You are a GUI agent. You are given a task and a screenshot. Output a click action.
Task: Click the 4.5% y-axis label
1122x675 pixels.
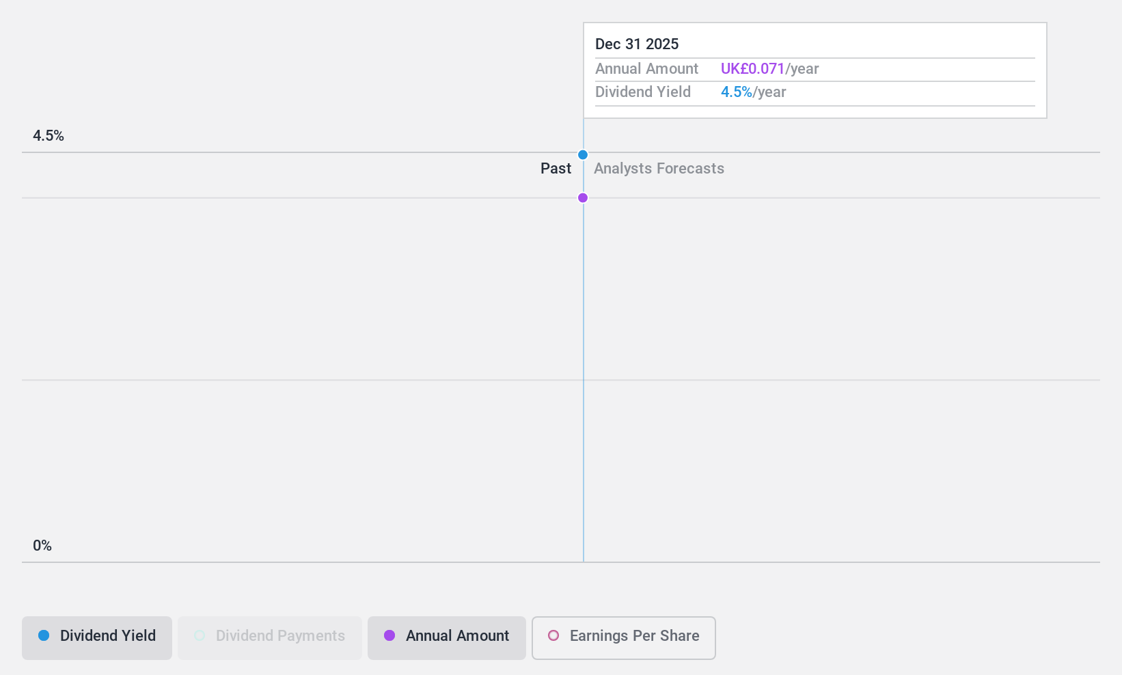coord(49,136)
